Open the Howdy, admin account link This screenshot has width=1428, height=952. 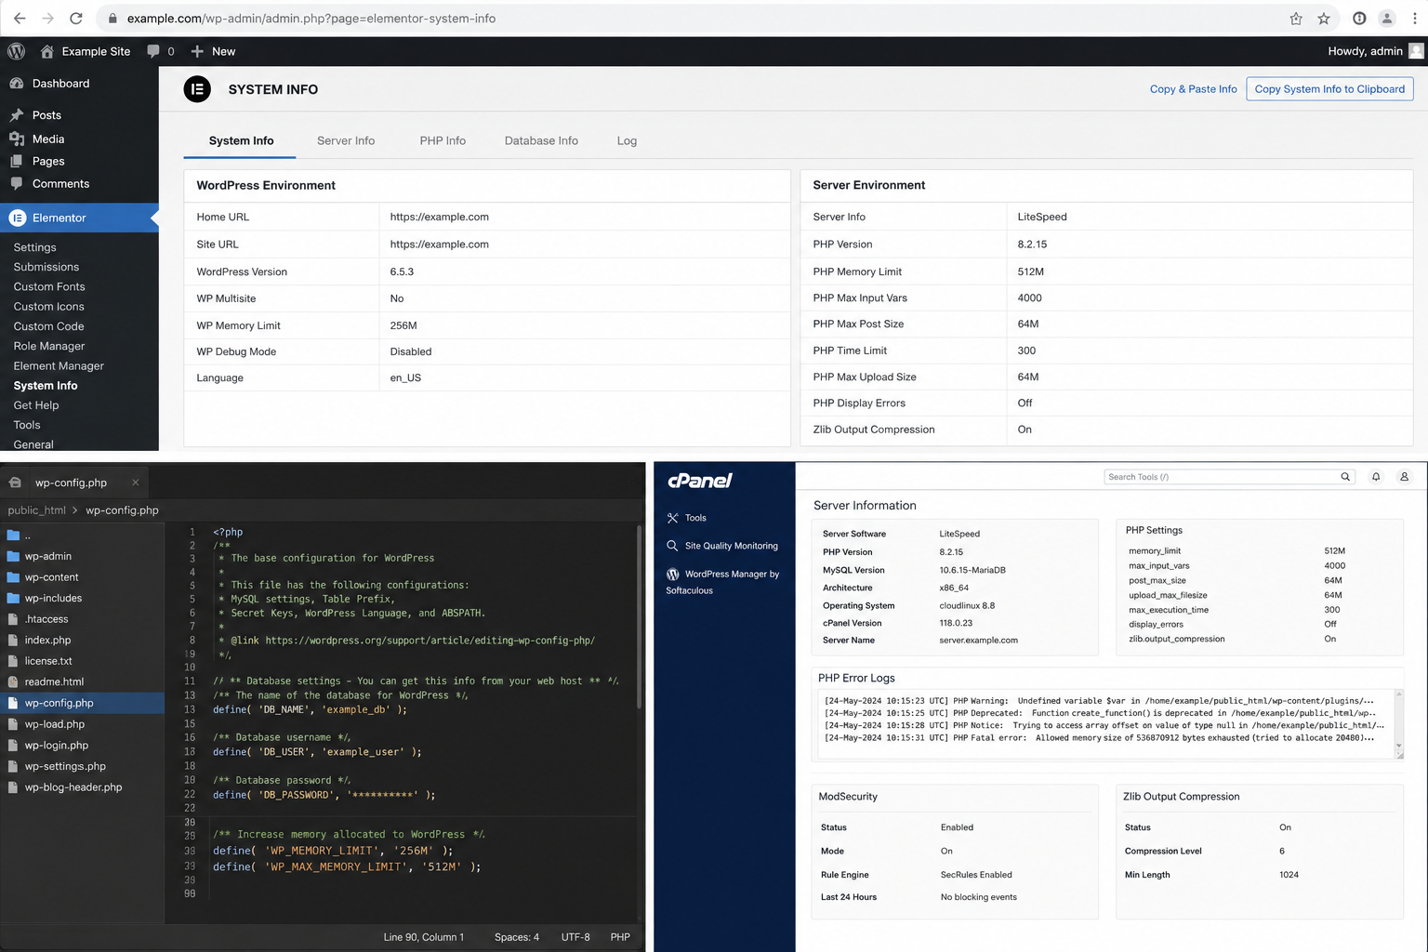point(1365,51)
